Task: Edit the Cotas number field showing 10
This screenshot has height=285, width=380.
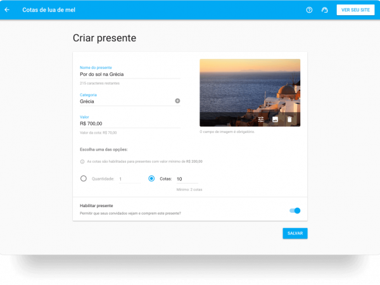Action: point(187,179)
